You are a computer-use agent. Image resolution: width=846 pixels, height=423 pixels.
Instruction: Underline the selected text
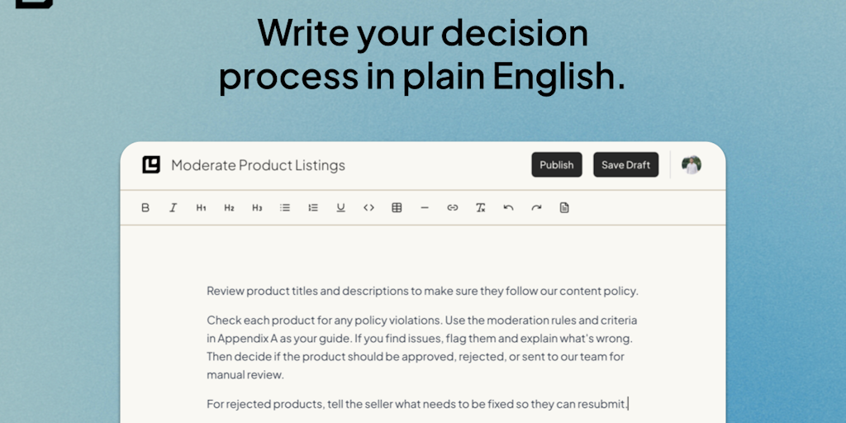coord(340,207)
